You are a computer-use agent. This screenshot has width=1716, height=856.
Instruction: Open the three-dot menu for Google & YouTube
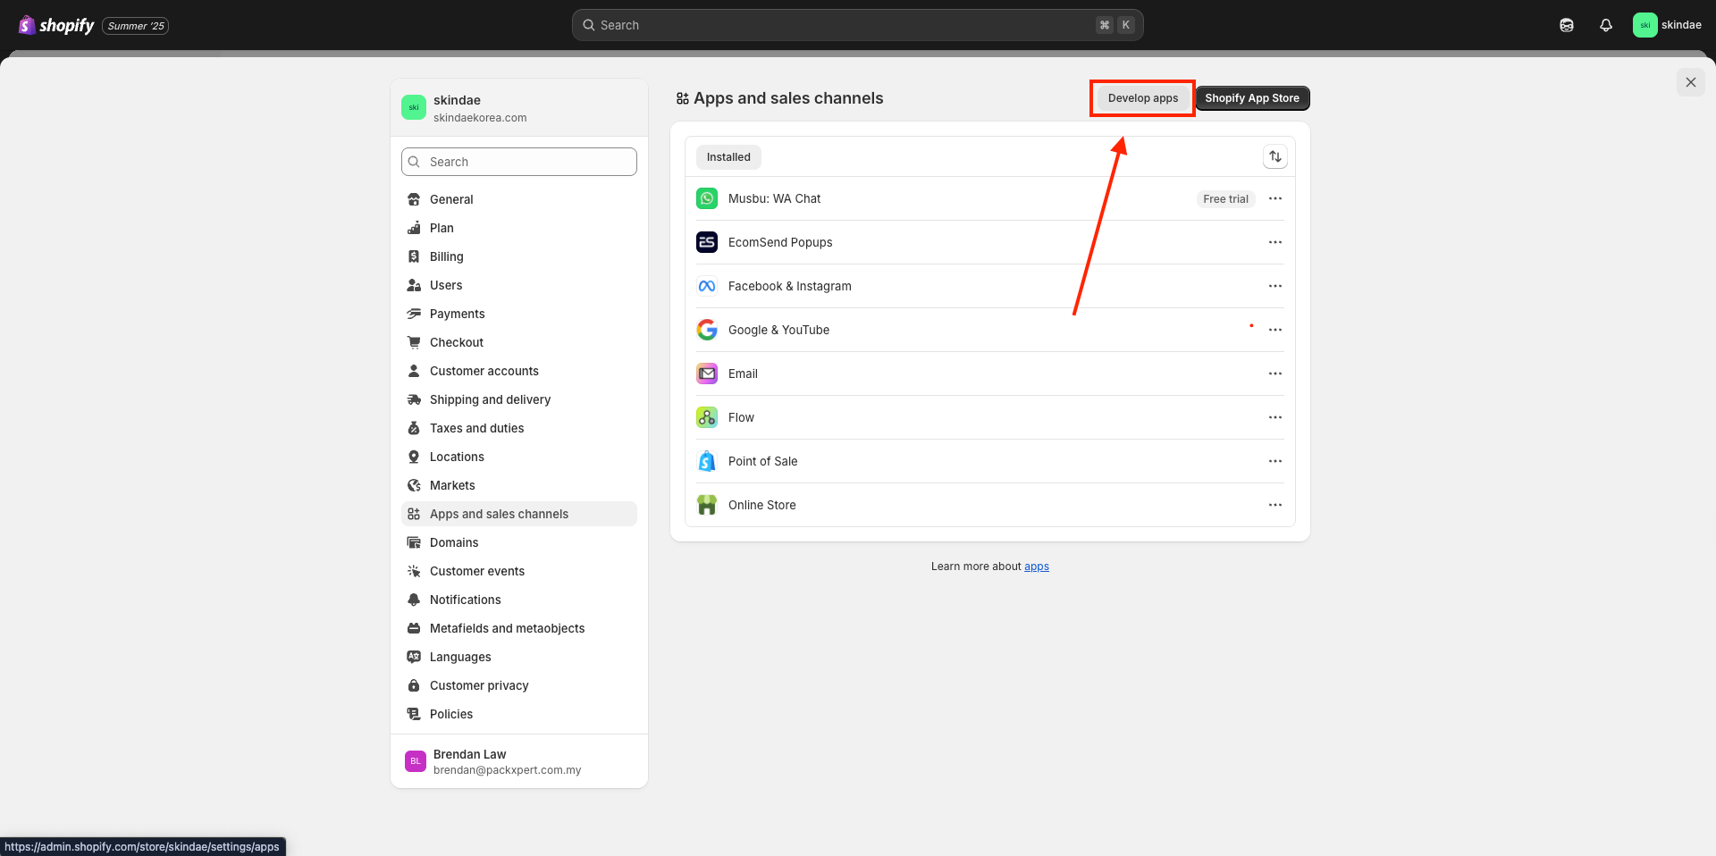(x=1275, y=330)
